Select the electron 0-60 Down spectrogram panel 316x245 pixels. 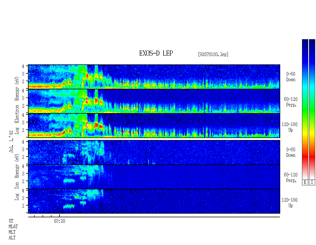pos(154,77)
